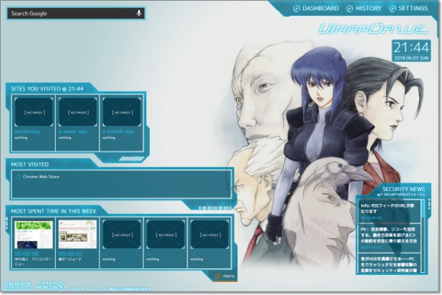This screenshot has width=442, height=295.
Task: Click the 21:44 clock widget
Action: [x=411, y=48]
